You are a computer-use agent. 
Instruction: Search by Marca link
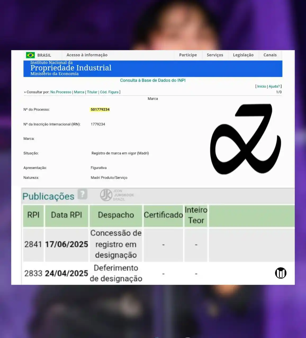pos(79,92)
